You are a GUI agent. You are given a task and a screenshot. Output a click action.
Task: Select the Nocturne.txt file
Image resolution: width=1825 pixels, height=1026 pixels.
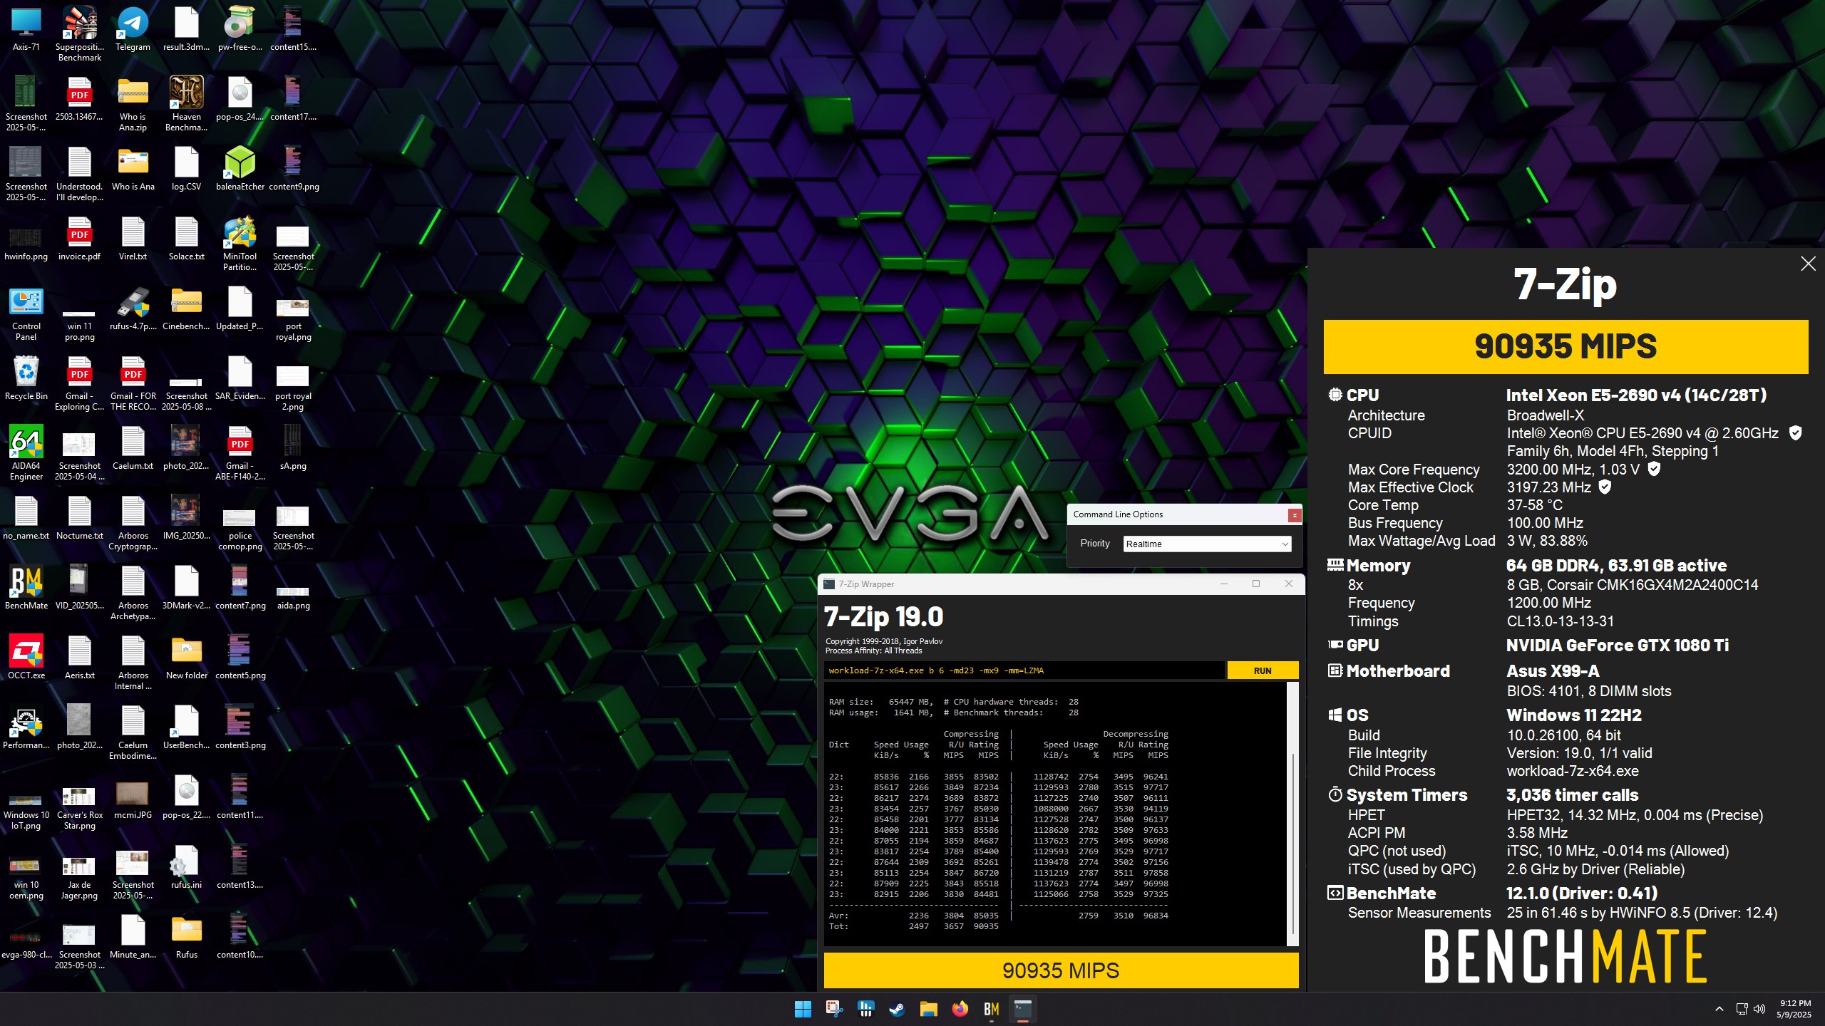[80, 517]
